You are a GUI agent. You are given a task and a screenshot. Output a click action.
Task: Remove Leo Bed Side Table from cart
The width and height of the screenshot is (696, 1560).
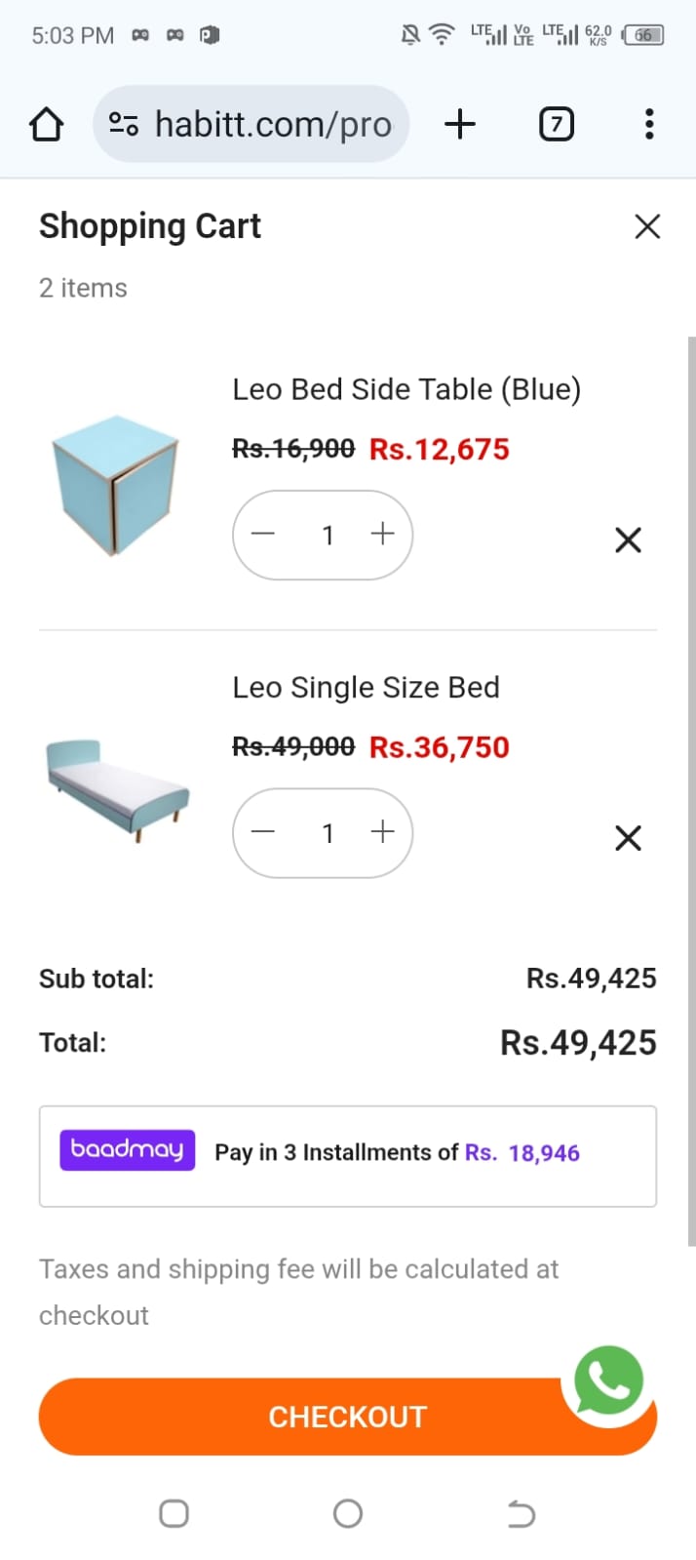point(627,540)
